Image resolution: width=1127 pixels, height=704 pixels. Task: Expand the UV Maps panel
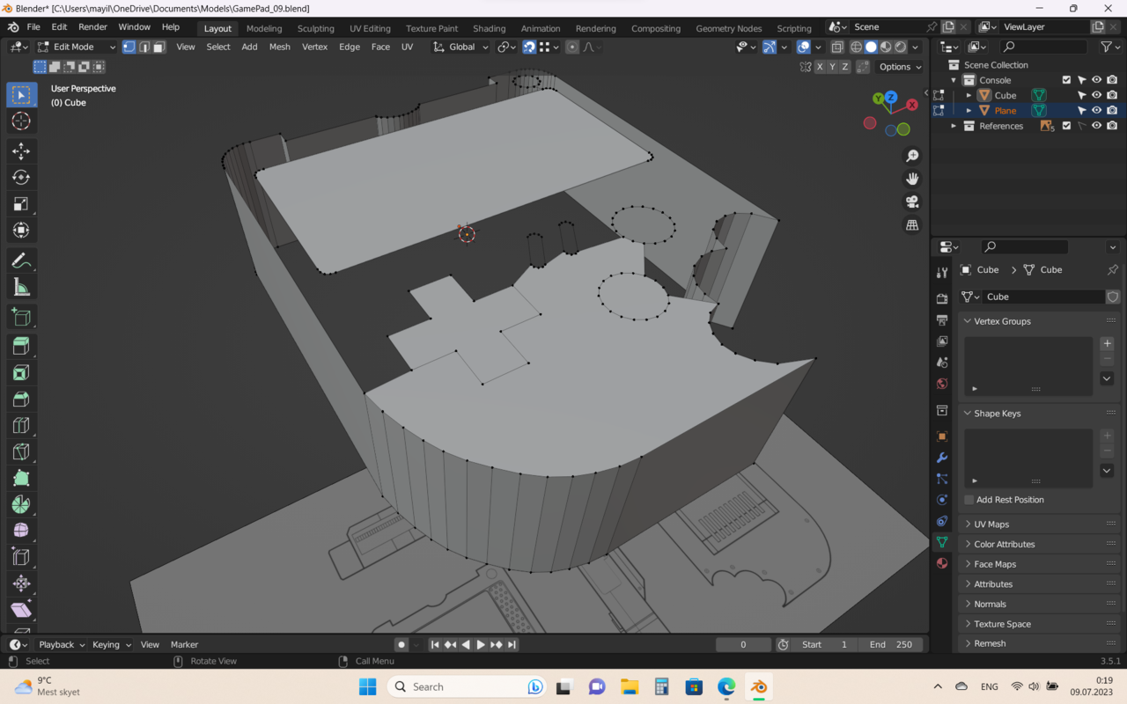point(991,524)
